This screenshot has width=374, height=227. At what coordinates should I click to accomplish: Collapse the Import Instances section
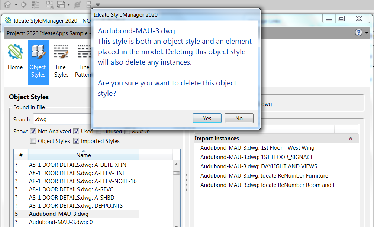350,139
